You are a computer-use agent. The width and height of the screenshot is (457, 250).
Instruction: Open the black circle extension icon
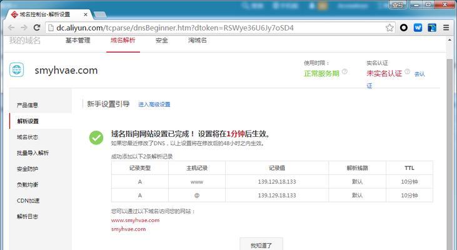click(x=404, y=27)
